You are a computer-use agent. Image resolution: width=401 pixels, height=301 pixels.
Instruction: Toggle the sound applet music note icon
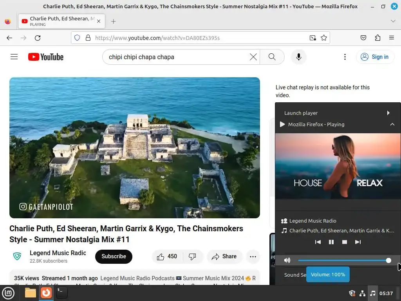373,293
